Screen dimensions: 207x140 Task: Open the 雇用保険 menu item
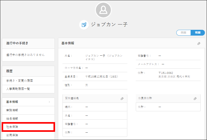[12, 135]
